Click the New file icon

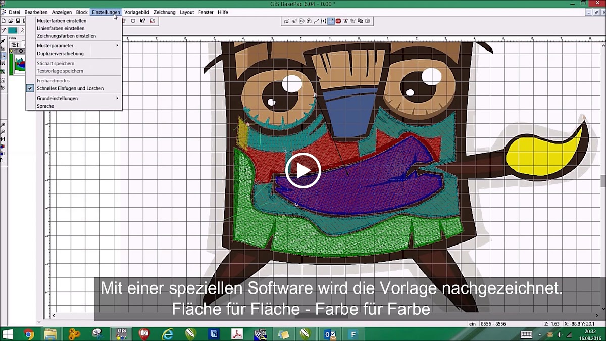click(x=4, y=21)
